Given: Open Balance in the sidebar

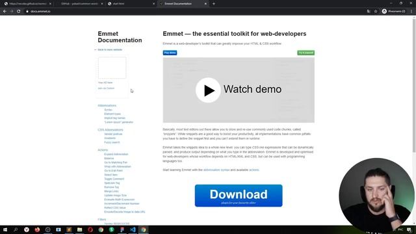Looking at the screenshot, I should pos(109,159).
